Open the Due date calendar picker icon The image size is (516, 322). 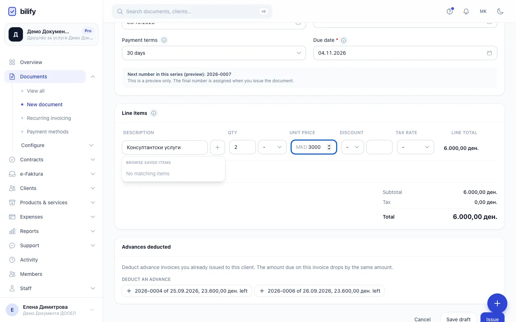(x=489, y=53)
